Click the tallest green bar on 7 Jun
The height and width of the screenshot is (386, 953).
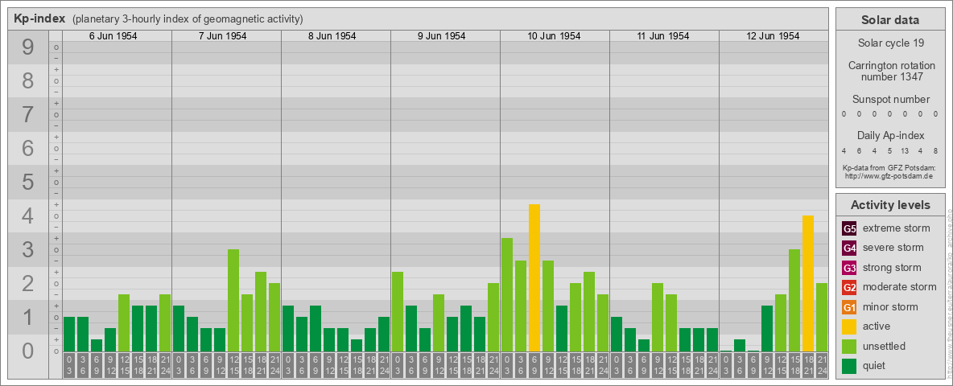(x=233, y=300)
